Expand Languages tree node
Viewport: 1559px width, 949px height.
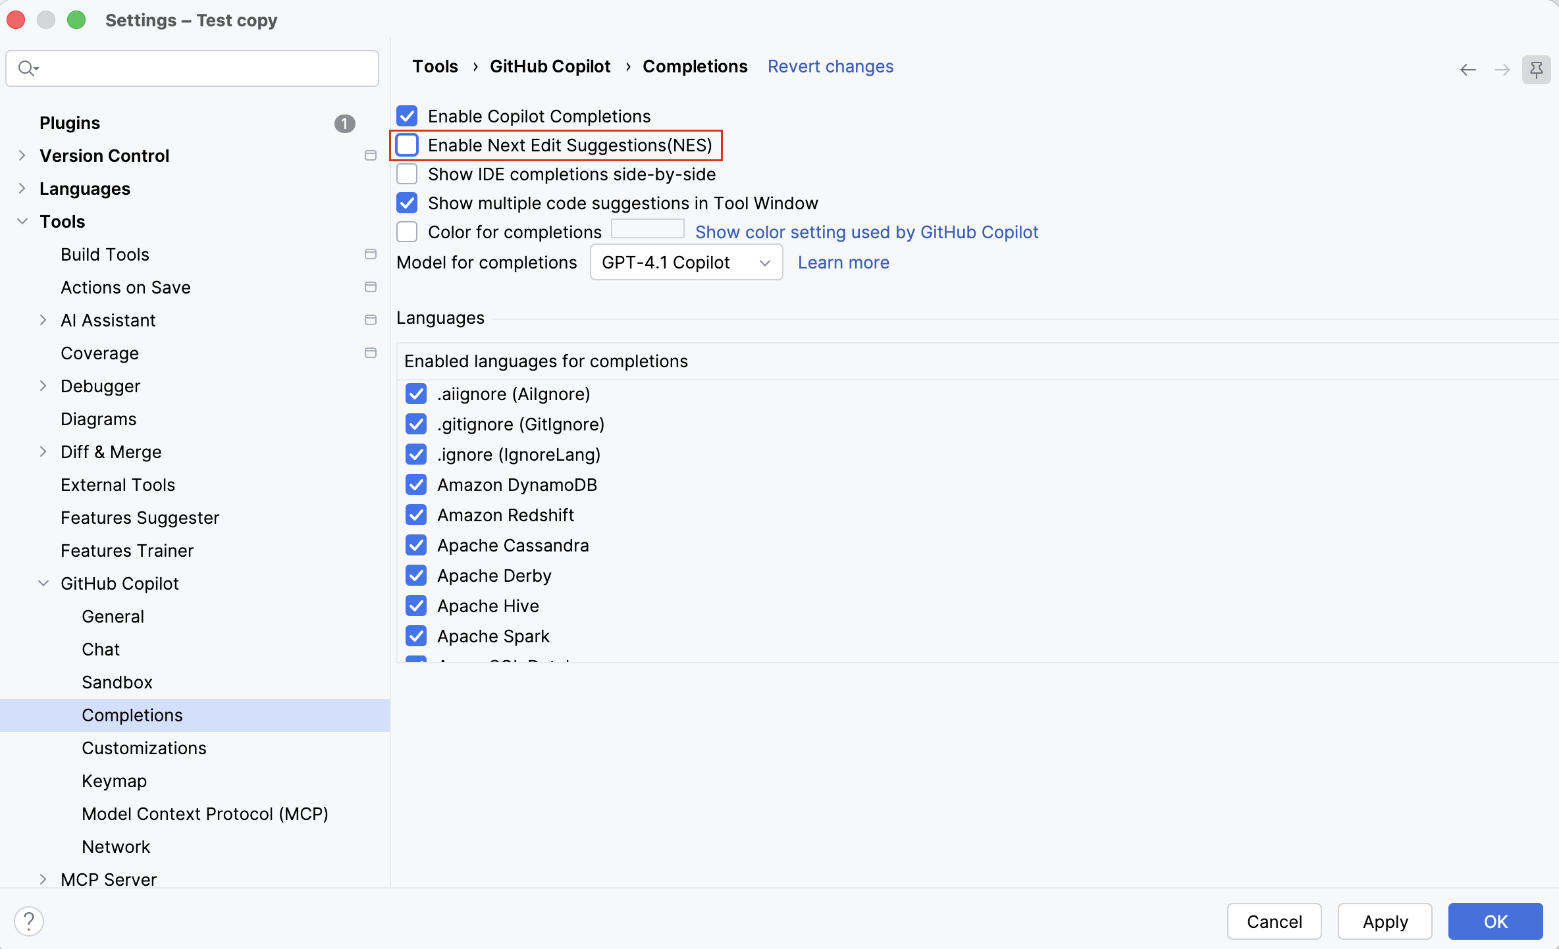tap(22, 188)
